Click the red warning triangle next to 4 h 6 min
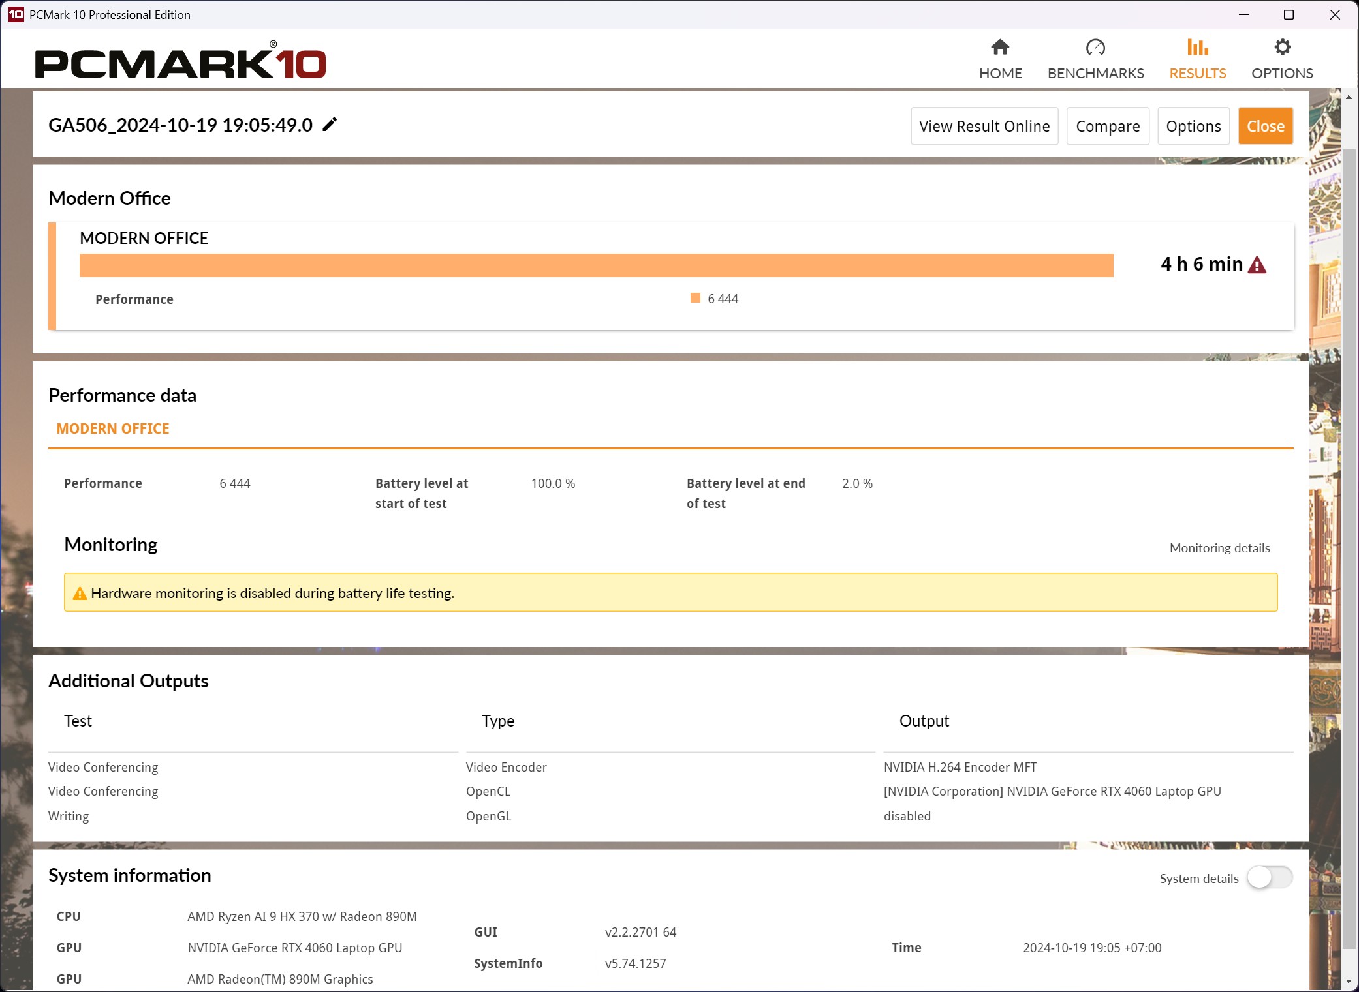The image size is (1359, 992). click(1257, 265)
